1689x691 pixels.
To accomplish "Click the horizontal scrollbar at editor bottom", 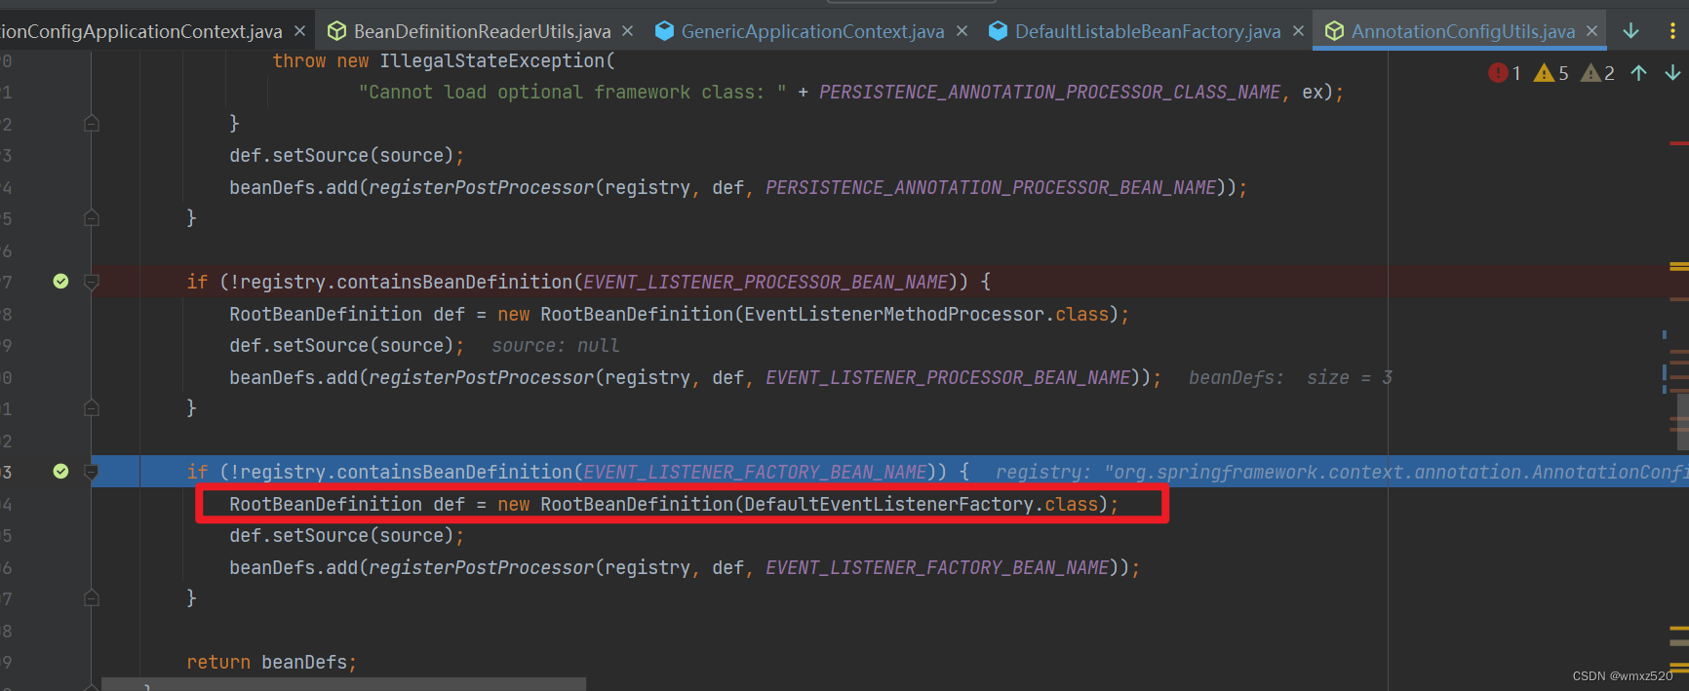I will (x=343, y=684).
